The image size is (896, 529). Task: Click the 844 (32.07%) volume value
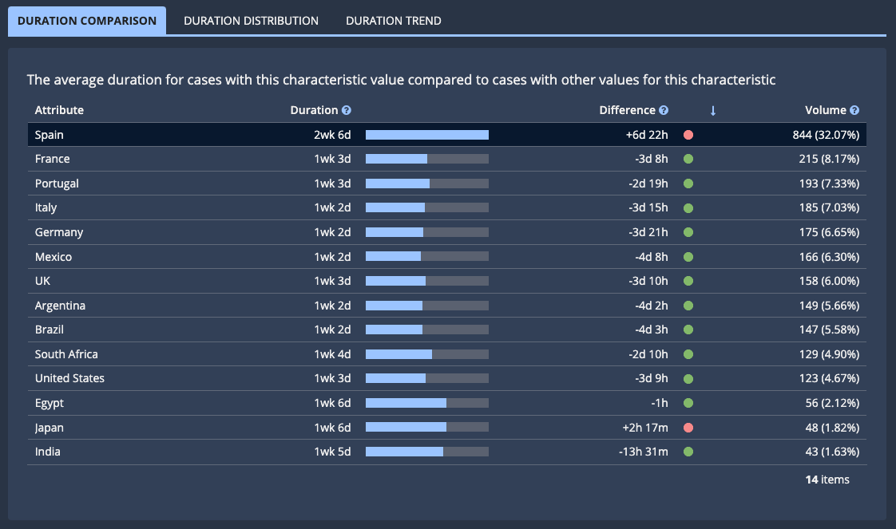(x=826, y=135)
